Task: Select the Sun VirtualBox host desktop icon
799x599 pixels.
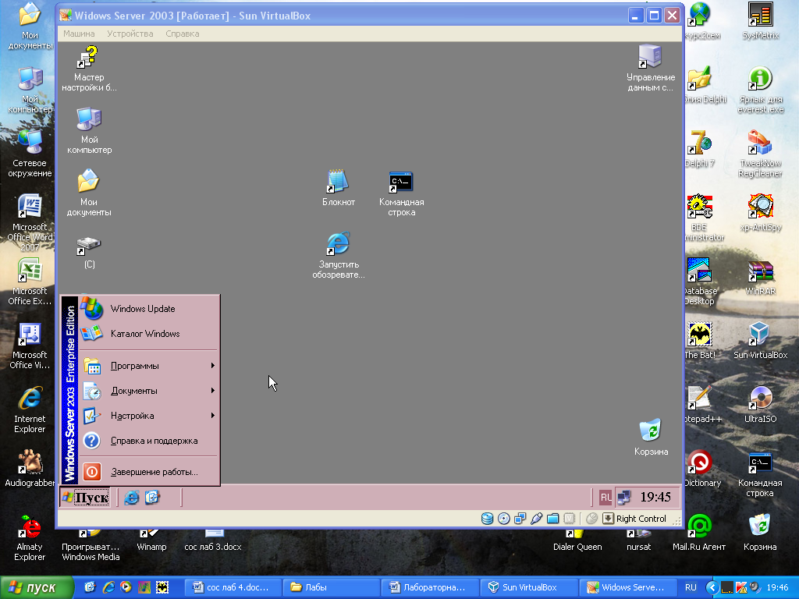Action: [760, 340]
